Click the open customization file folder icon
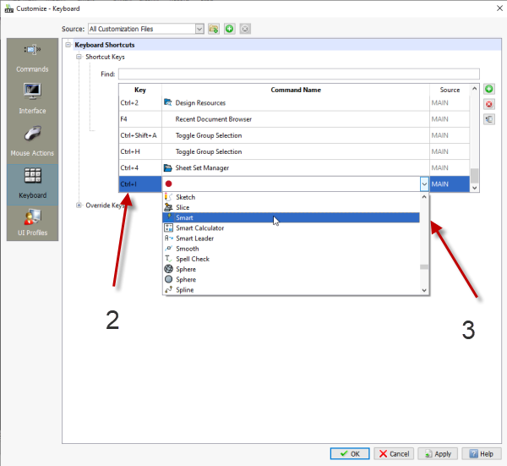Screen dimensions: 507x466 click(214, 29)
